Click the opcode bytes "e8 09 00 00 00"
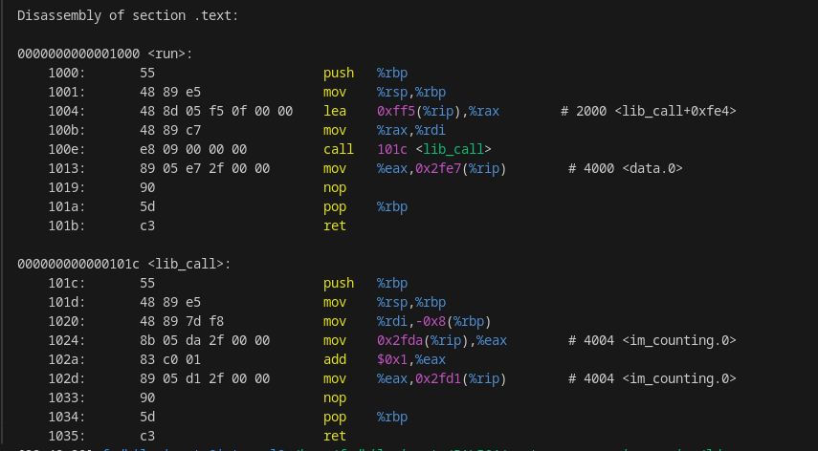Screen dimensions: 818x451 click(193, 149)
